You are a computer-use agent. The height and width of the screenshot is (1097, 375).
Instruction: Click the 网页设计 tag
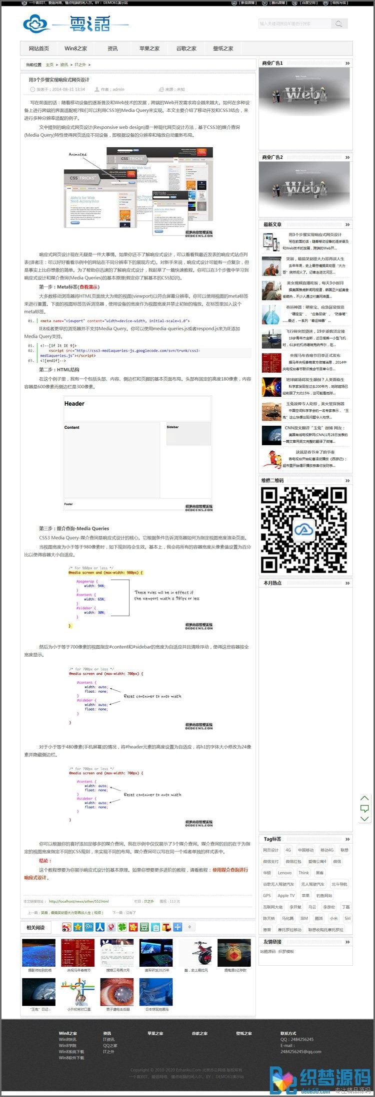[x=271, y=850]
